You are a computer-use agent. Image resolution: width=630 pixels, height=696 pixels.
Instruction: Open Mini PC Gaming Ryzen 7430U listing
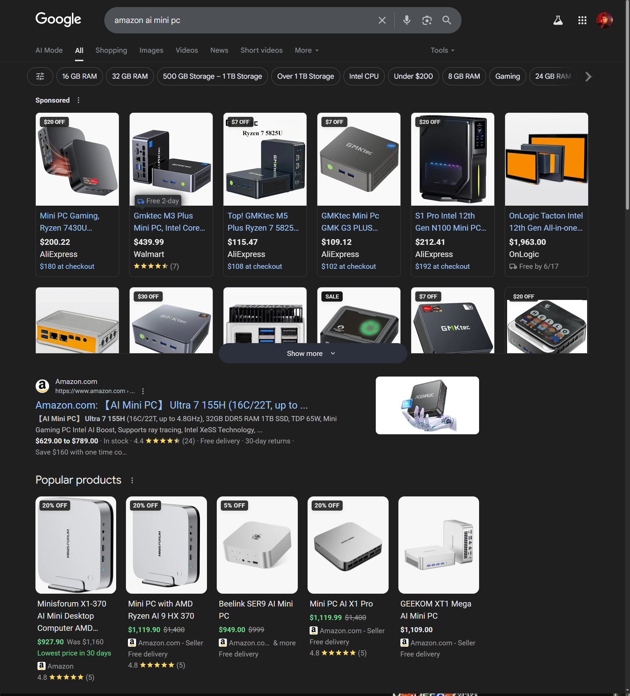tap(70, 222)
